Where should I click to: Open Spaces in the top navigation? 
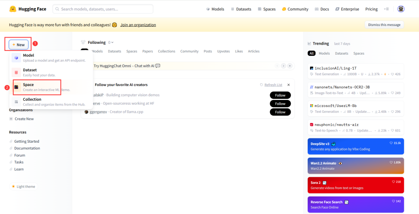[x=266, y=9]
